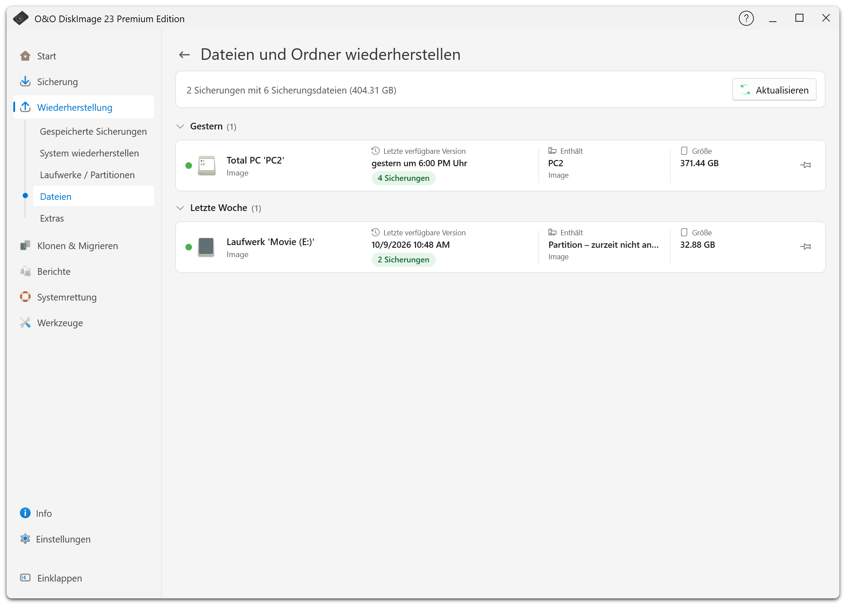The height and width of the screenshot is (605, 846).
Task: Click the Total PC 'PC2' computer image icon
Action: (207, 165)
